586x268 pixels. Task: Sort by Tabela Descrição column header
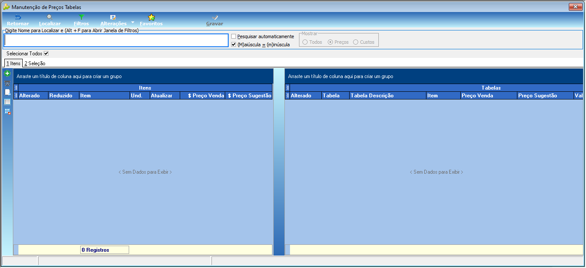(x=388, y=96)
